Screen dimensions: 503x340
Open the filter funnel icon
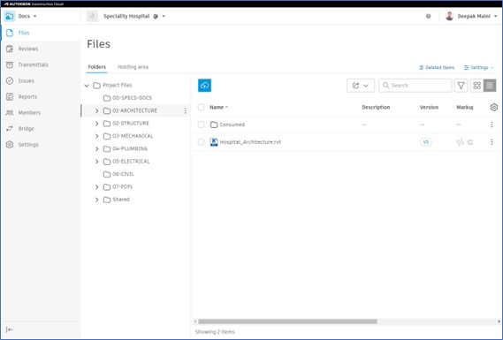461,86
